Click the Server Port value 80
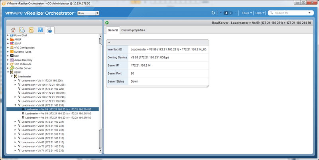This screenshot has height=160, width=319. point(132,73)
